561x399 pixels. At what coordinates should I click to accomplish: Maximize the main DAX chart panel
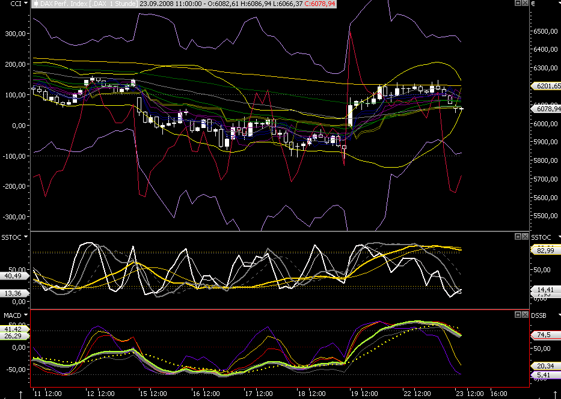pyautogui.click(x=518, y=3)
